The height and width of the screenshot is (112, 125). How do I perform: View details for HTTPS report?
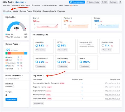pos(63,50)
